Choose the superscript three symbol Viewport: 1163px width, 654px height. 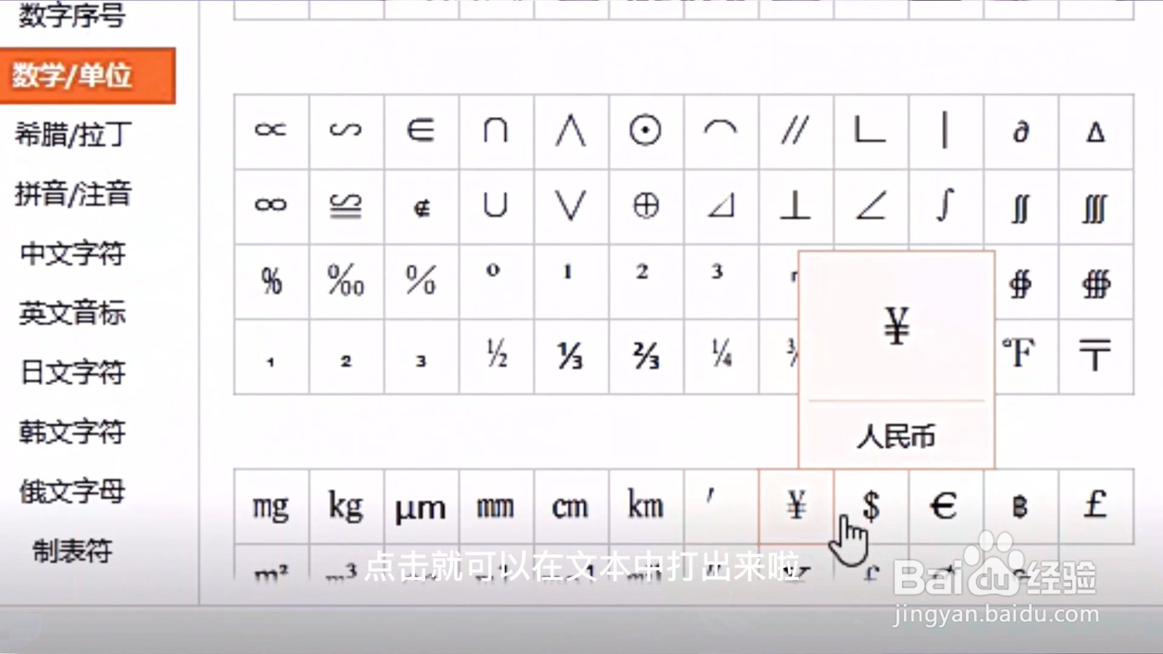tap(720, 281)
